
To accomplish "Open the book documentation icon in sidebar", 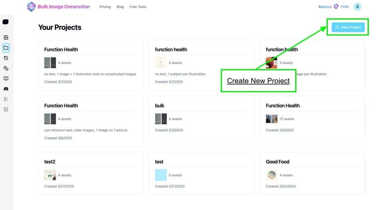I will pos(6,78).
